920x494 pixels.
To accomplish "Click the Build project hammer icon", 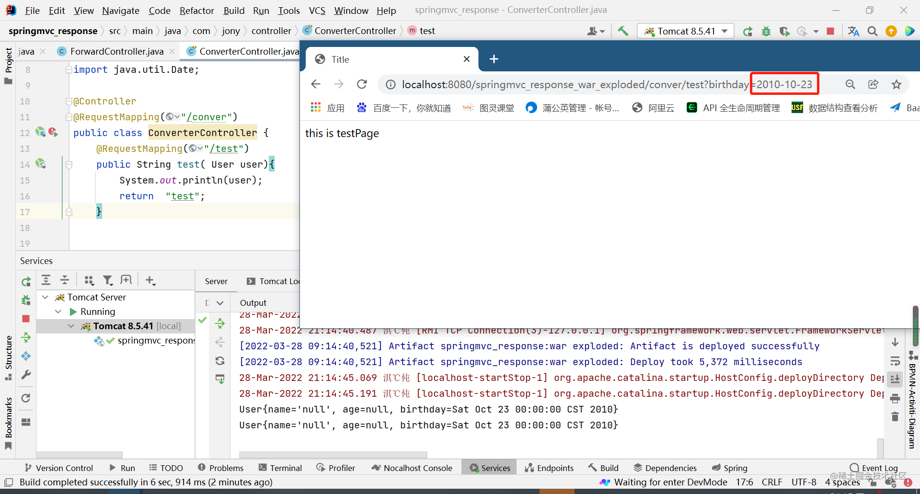I will point(622,31).
